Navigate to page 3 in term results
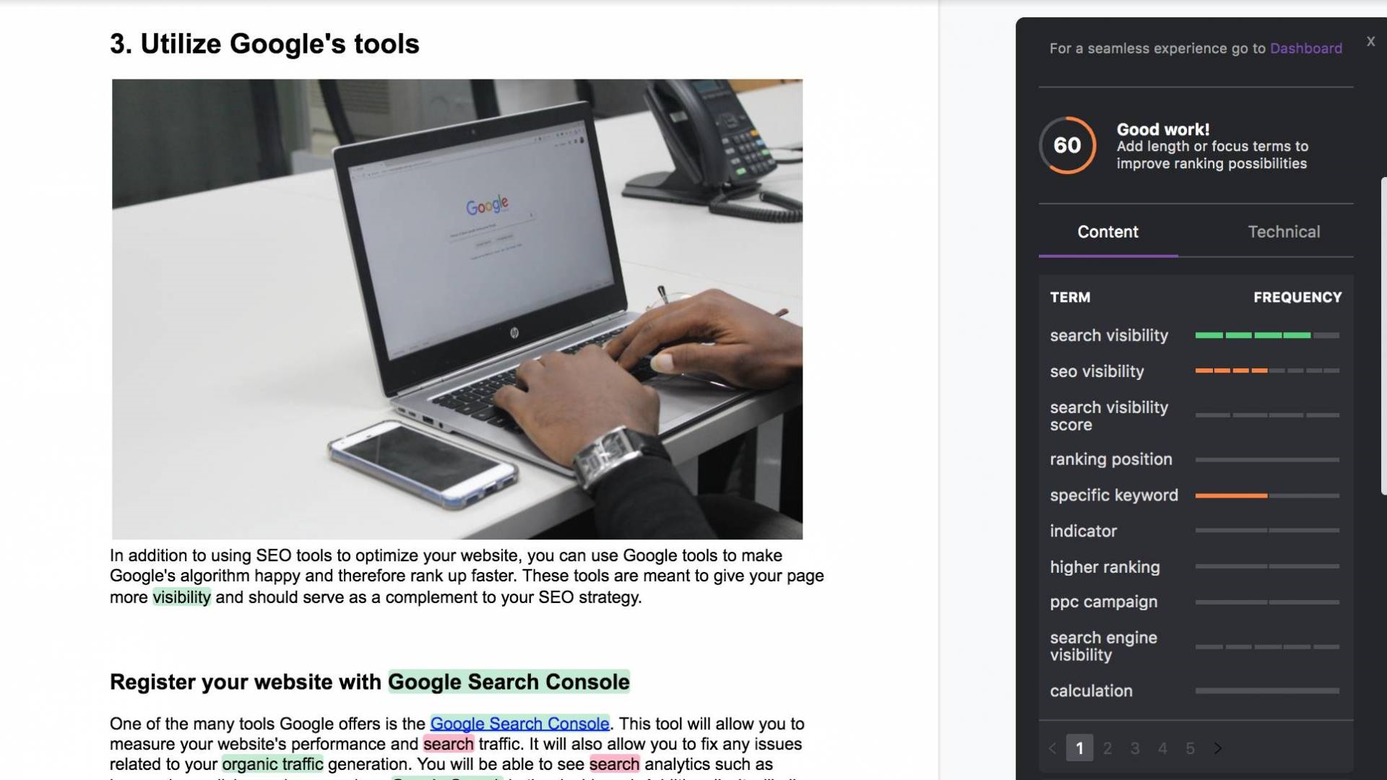The width and height of the screenshot is (1387, 780). [x=1135, y=747]
